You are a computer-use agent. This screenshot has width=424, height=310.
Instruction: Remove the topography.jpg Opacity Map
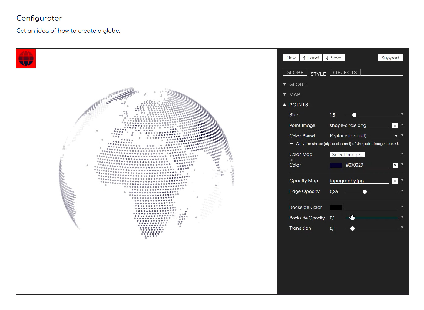[x=395, y=181]
